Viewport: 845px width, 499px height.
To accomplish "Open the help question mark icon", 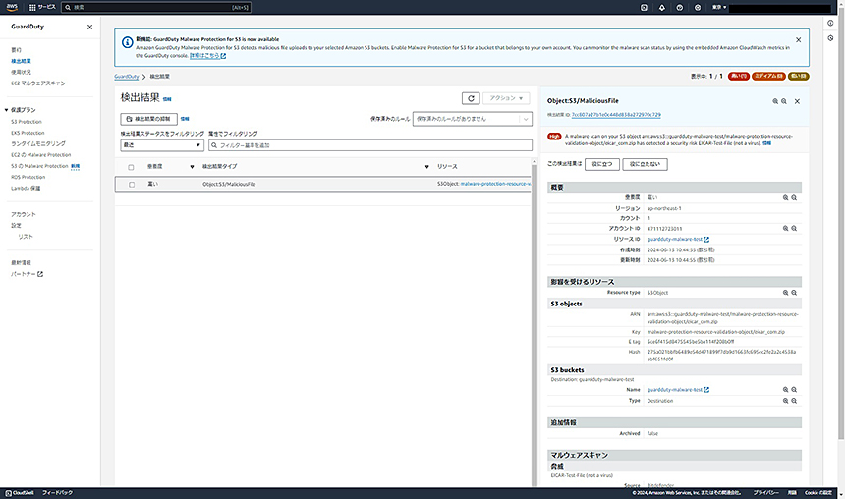I will point(680,8).
